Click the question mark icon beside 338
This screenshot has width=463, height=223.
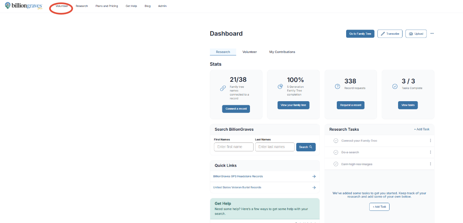338,86
